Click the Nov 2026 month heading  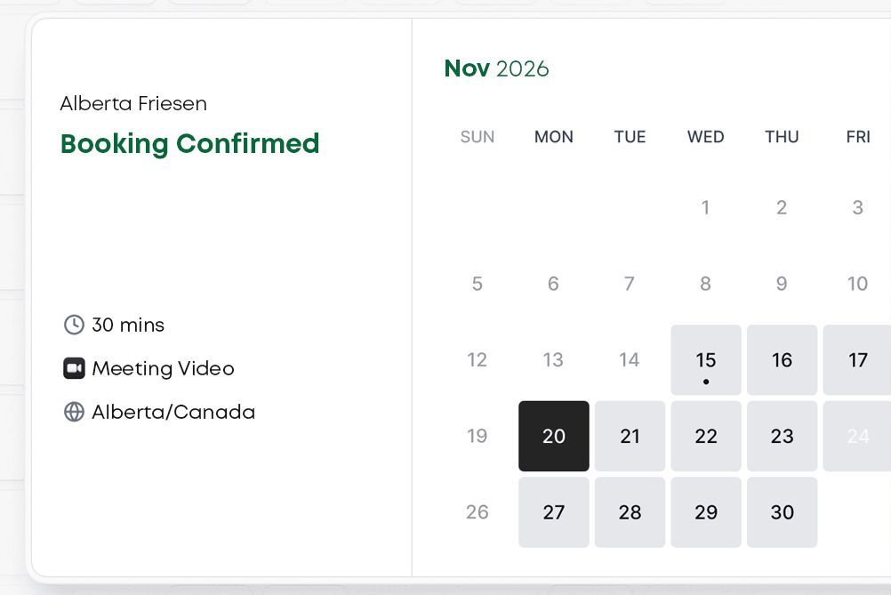(496, 68)
